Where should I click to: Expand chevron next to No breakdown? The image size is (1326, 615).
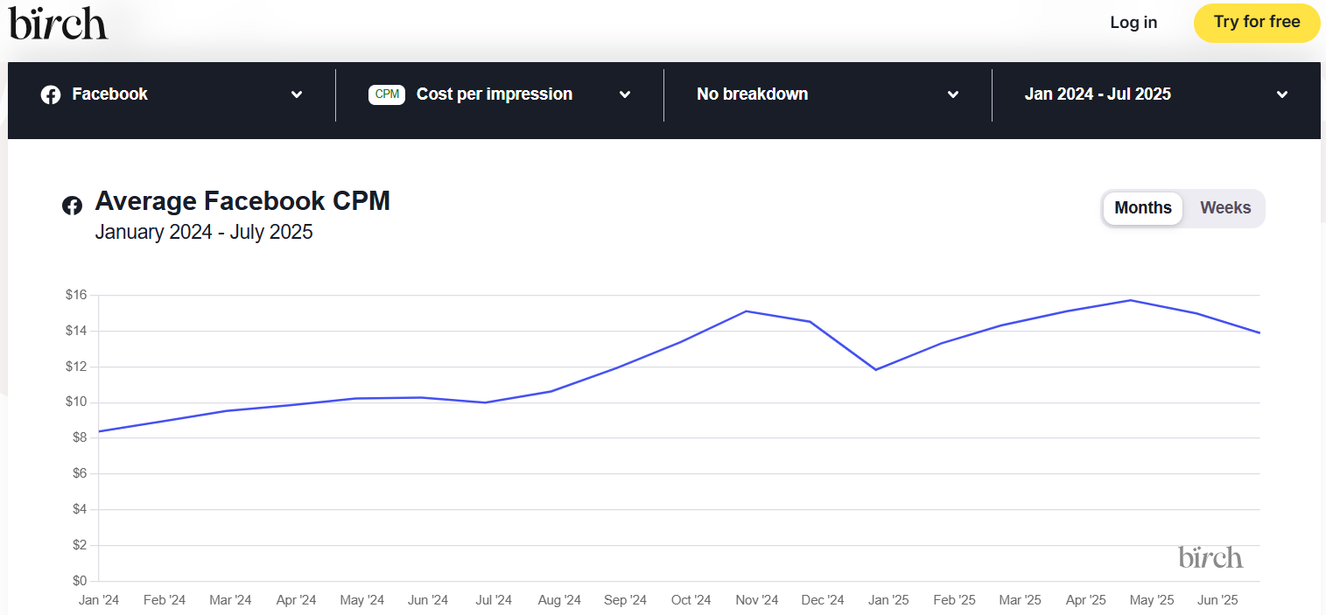point(953,94)
